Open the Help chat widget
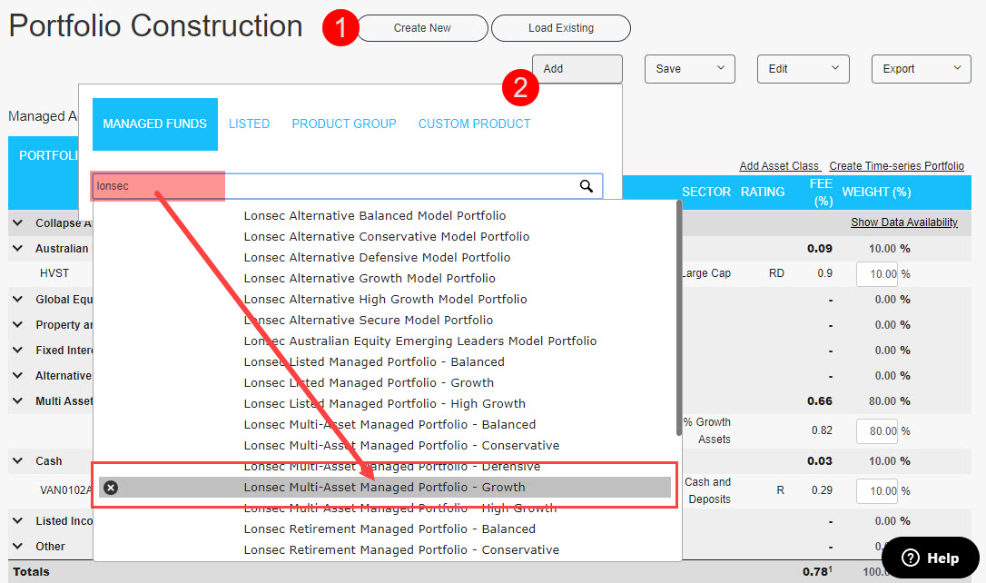The width and height of the screenshot is (986, 583). coord(930,558)
